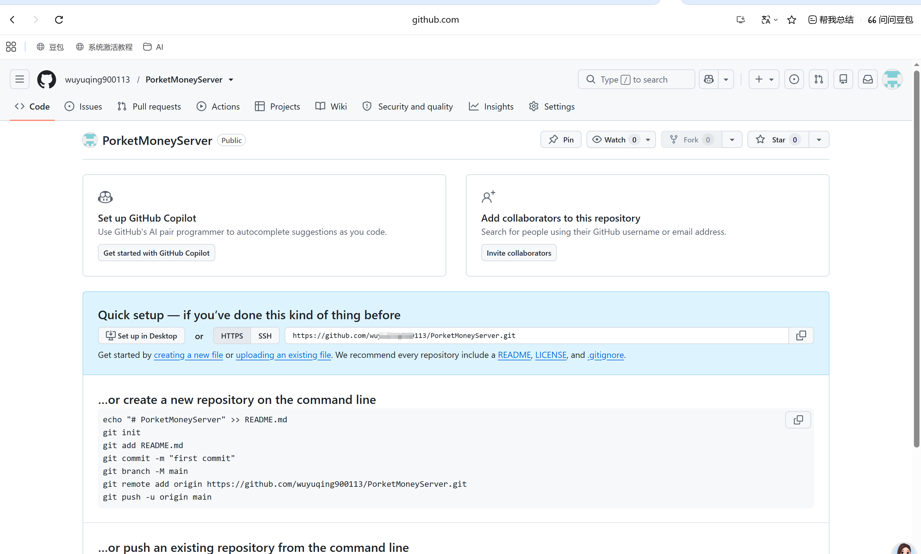Open the Issues tab
The width and height of the screenshot is (921, 554).
[83, 107]
